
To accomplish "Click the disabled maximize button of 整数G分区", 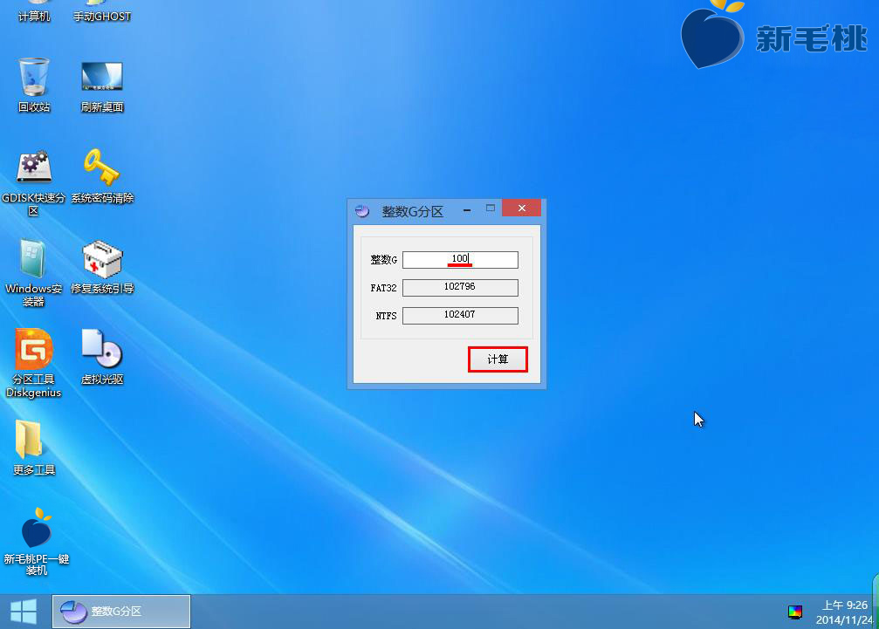I will 491,209.
